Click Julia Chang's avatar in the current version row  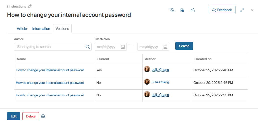(x=147, y=69)
